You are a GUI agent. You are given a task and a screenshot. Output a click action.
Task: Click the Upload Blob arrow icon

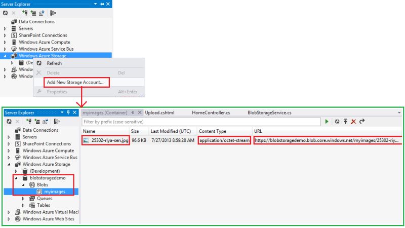click(x=345, y=122)
